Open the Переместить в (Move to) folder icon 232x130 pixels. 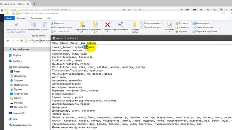pyautogui.click(x=82, y=25)
